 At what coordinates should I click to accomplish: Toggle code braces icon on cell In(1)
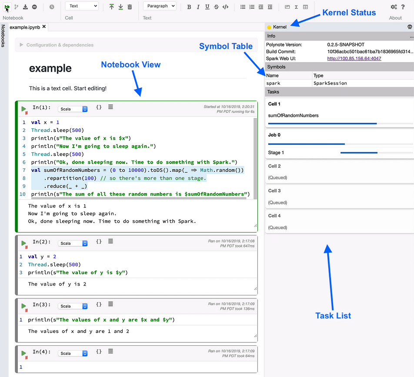point(99,107)
